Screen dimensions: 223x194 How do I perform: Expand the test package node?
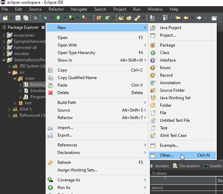[x=15, y=103]
